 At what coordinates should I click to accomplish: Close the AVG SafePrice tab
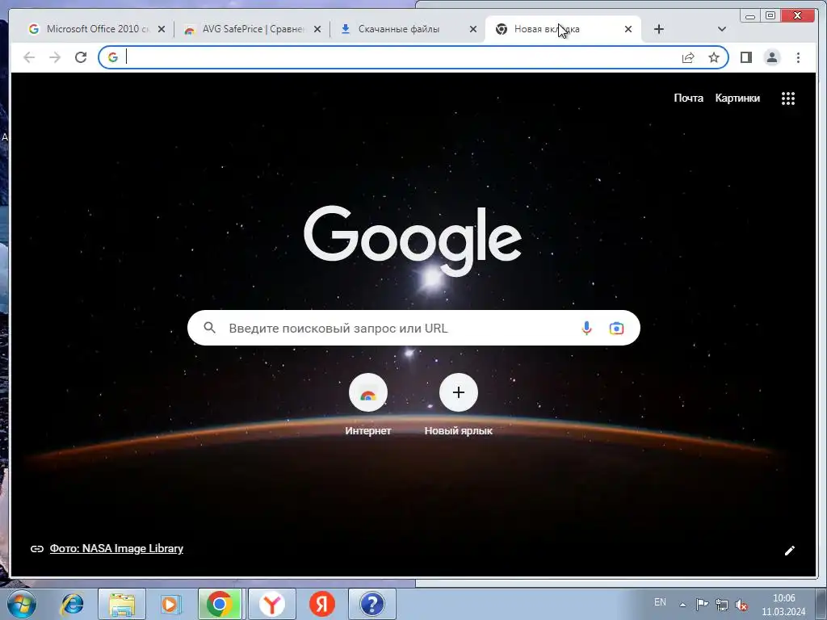[317, 30]
